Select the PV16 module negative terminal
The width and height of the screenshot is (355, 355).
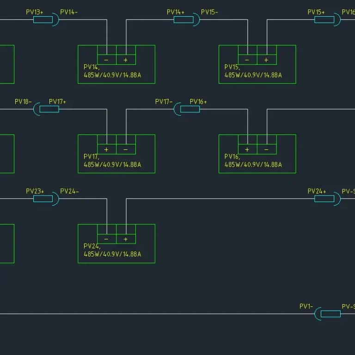point(266,150)
